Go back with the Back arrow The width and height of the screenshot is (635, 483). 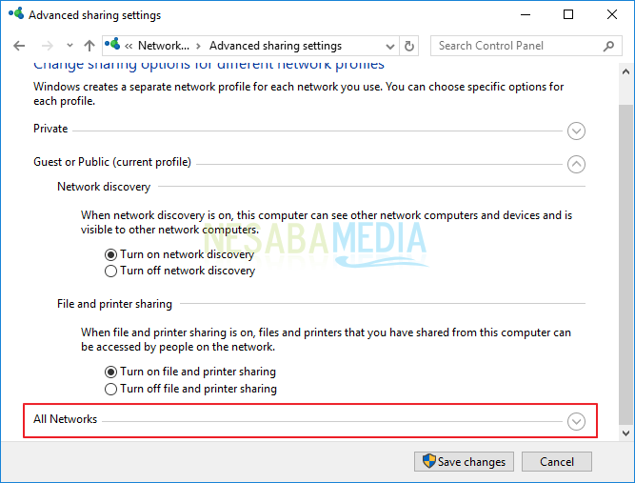click(19, 46)
